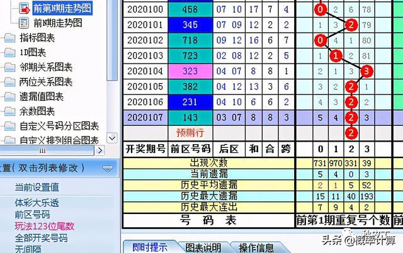Viewport: 403px width, 253px height.
Task: Click the 自定义号码分区图表 folder icon
Action: pyautogui.click(x=10, y=125)
